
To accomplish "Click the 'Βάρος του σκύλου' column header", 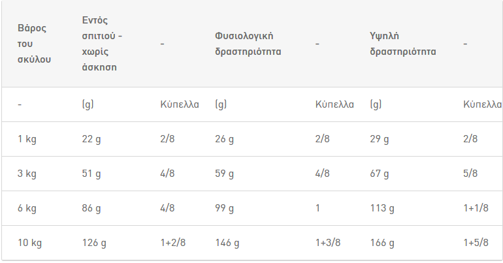I will 34,44.
